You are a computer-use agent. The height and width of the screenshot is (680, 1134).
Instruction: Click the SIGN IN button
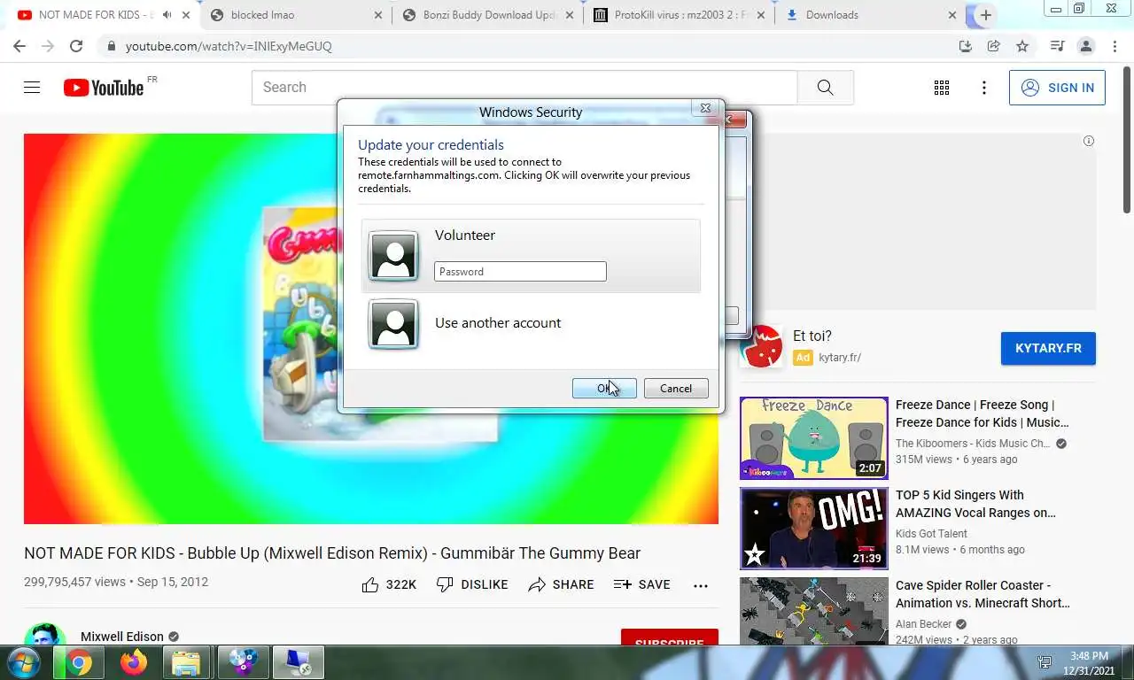pyautogui.click(x=1057, y=88)
